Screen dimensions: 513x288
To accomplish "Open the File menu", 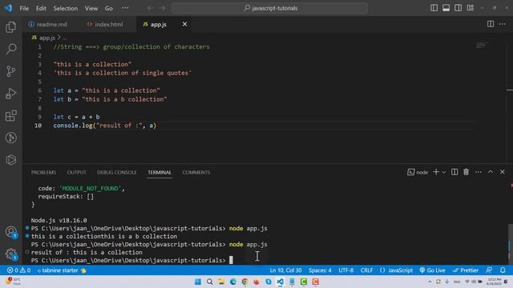I will click(24, 8).
